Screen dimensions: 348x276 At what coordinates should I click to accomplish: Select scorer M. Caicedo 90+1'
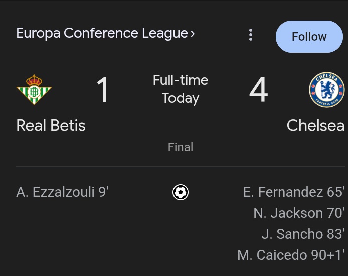(291, 255)
